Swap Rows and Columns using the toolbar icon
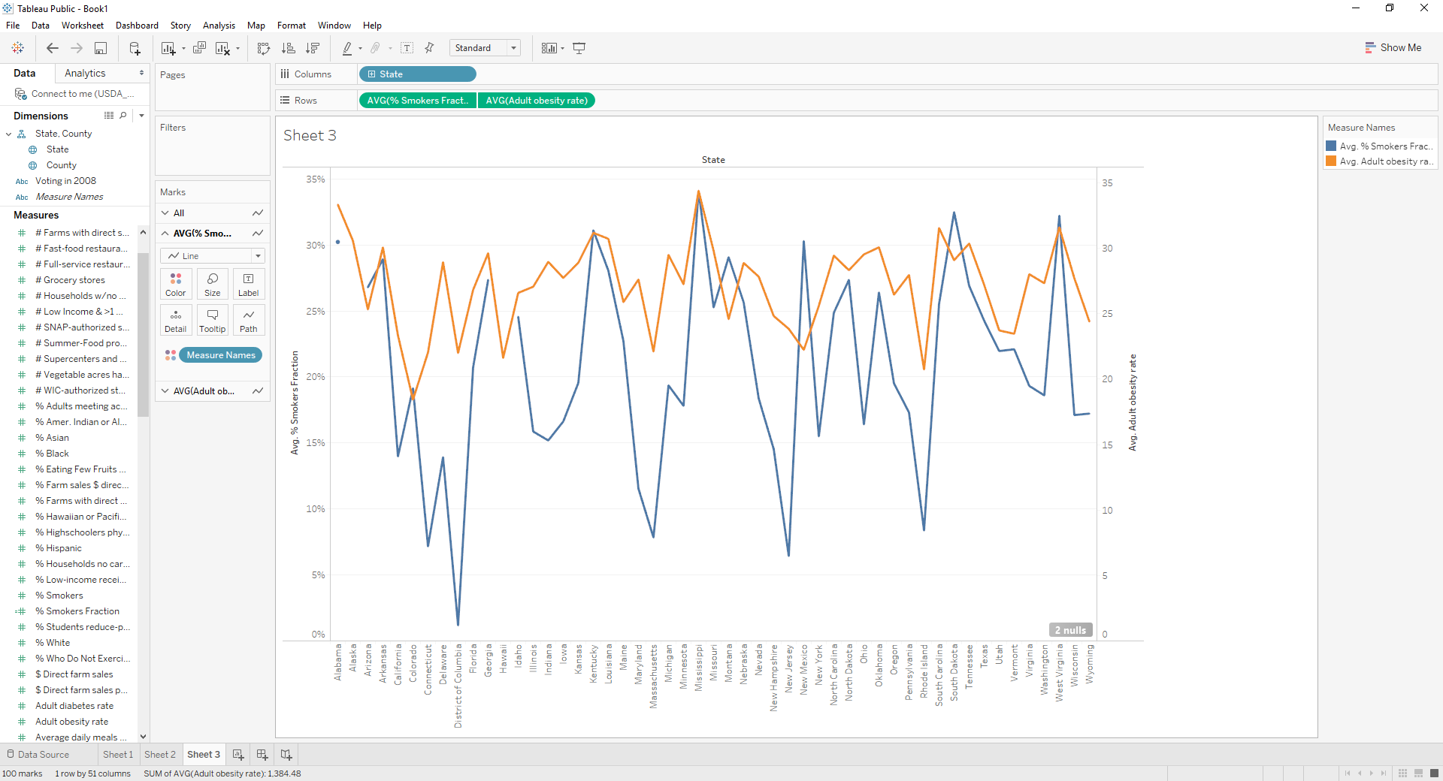1443x781 pixels. [x=263, y=47]
